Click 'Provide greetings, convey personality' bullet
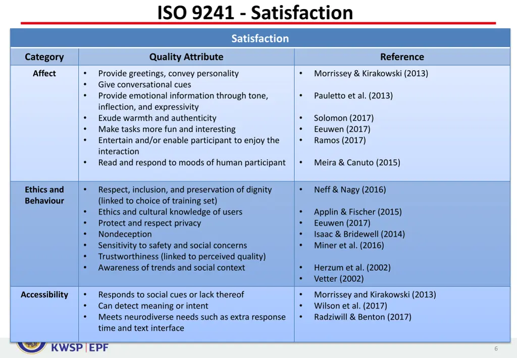The width and height of the screenshot is (517, 358). (x=168, y=73)
